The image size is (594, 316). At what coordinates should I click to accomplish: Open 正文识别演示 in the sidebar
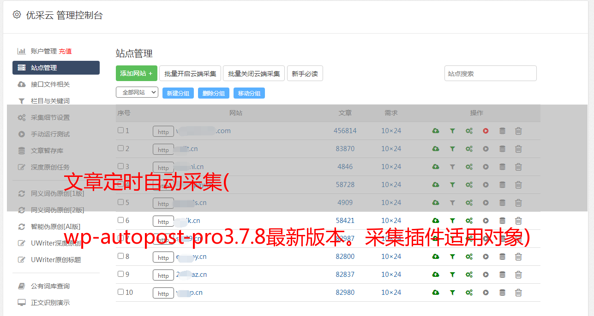(x=50, y=303)
